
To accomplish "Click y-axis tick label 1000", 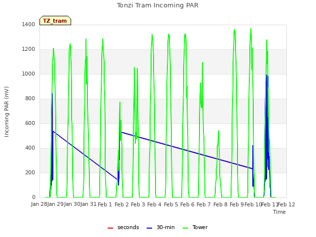I will [29, 74].
